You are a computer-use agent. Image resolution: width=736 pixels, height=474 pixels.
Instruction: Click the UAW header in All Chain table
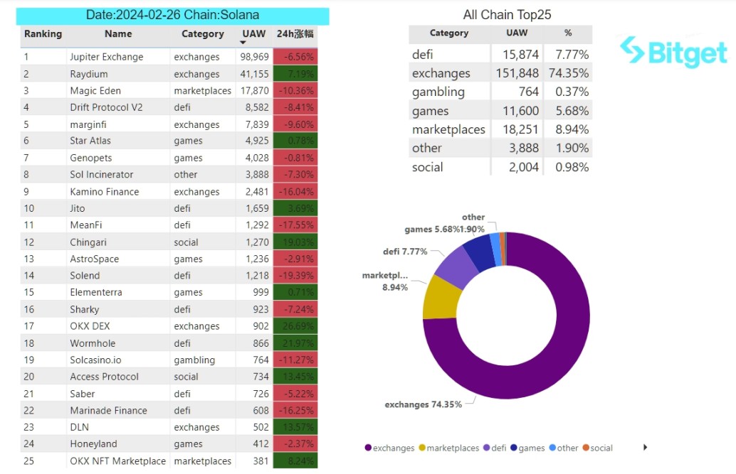click(x=517, y=33)
